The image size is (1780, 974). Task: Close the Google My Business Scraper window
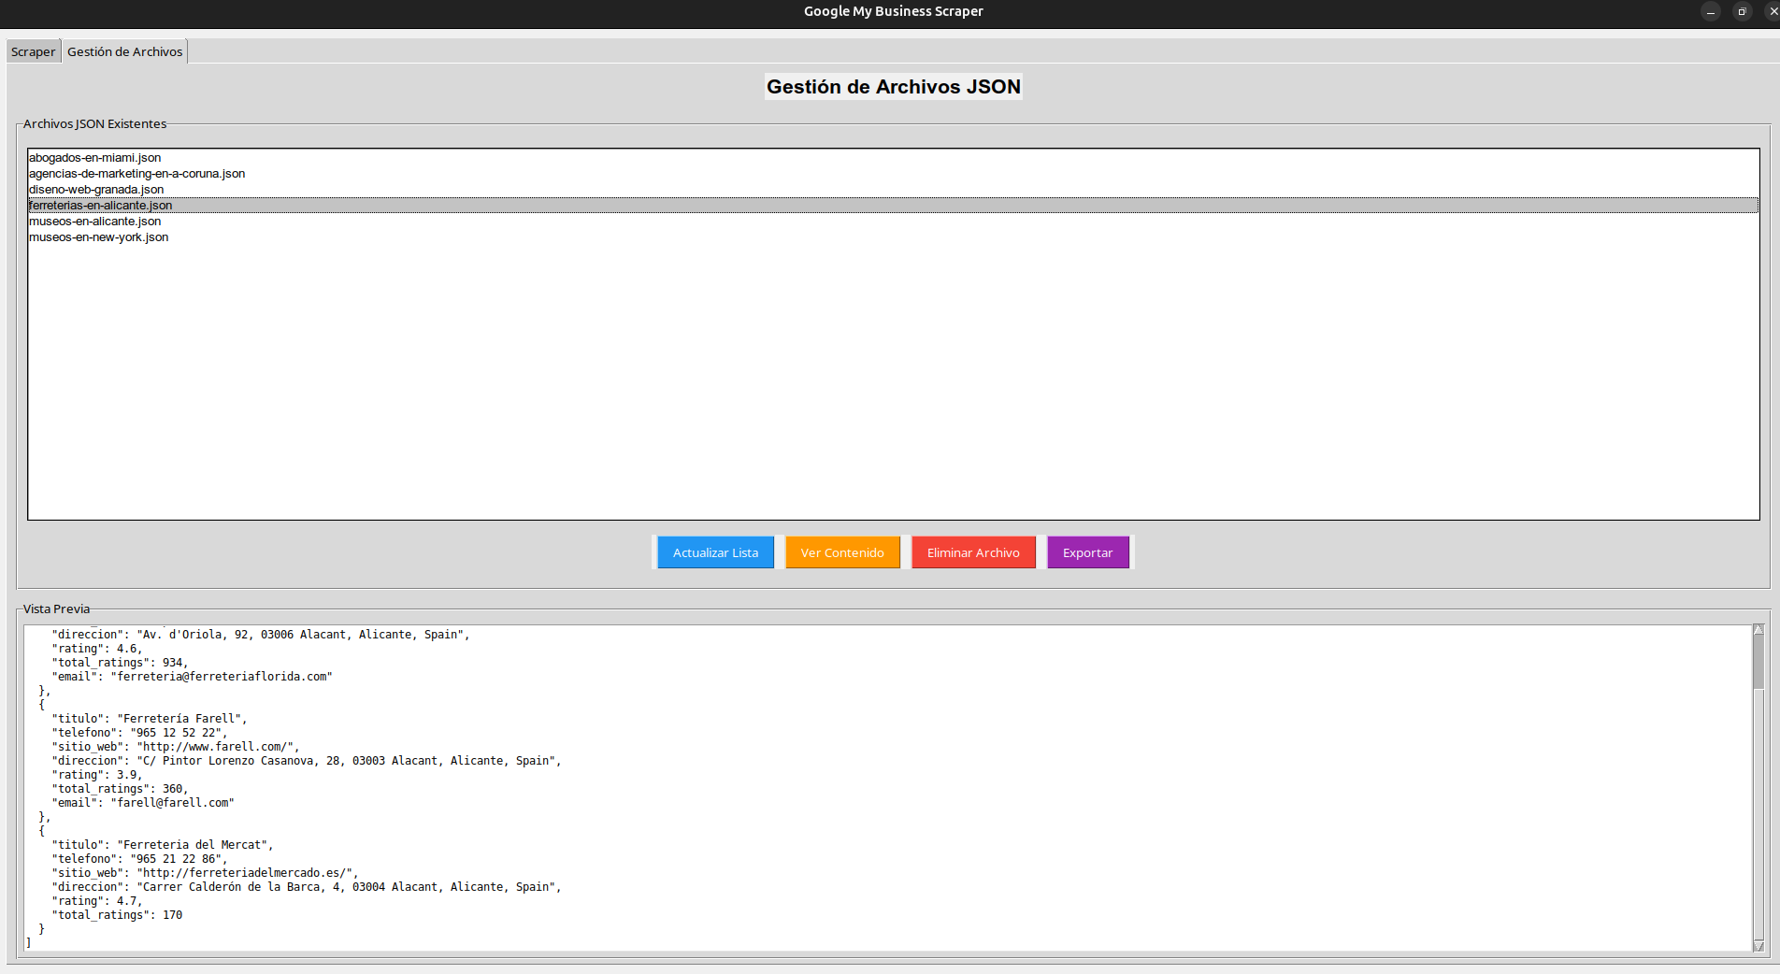click(x=1772, y=11)
